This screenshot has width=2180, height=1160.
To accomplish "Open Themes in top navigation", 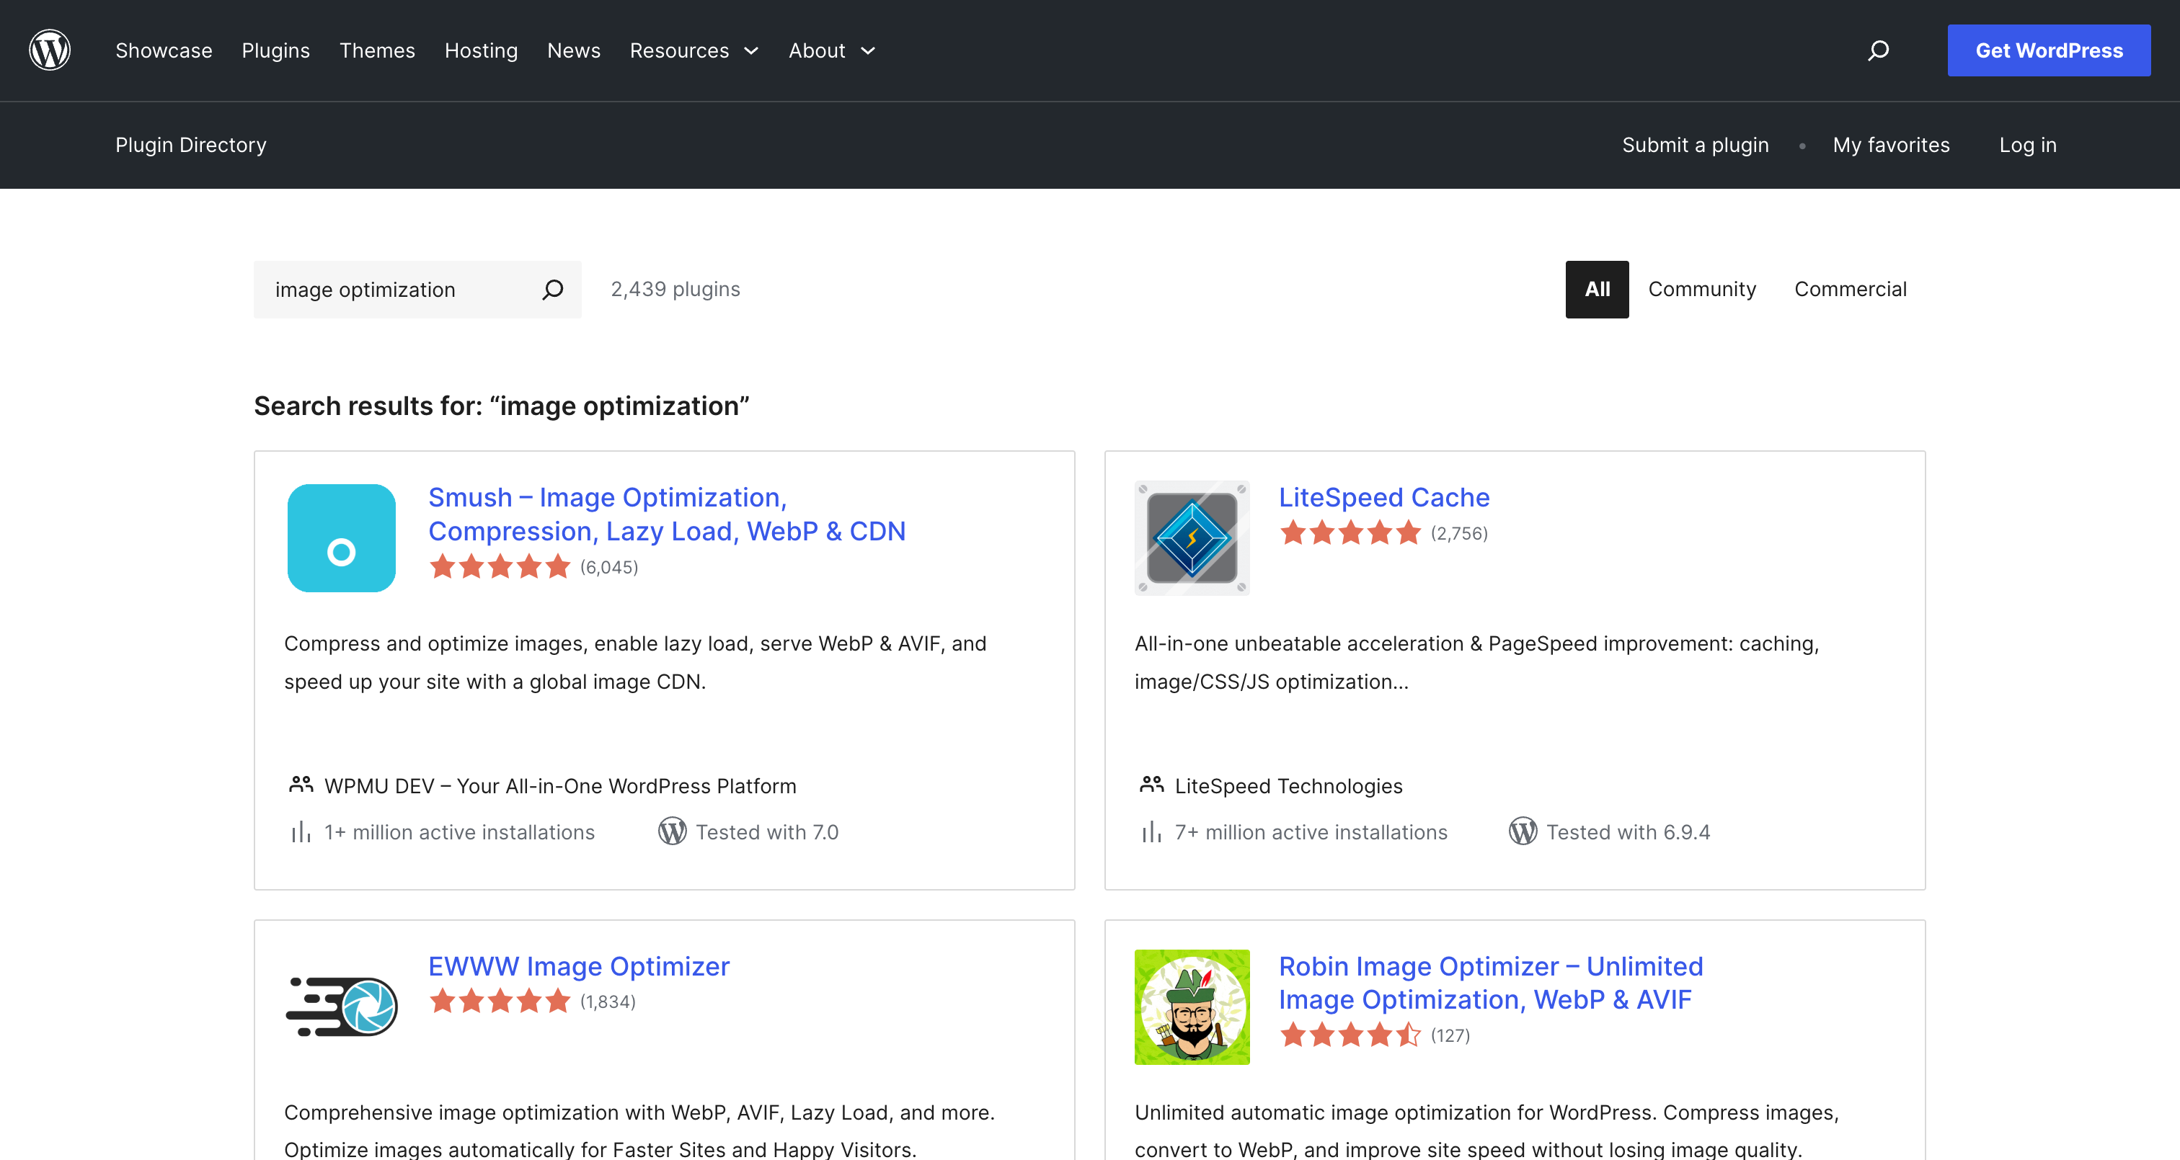I will (x=376, y=50).
